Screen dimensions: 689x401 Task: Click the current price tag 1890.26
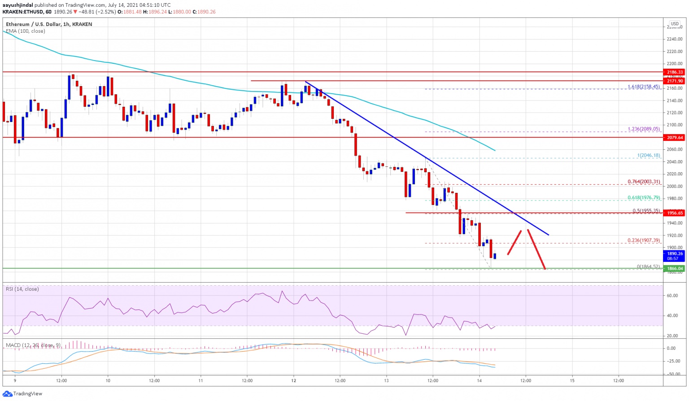675,256
